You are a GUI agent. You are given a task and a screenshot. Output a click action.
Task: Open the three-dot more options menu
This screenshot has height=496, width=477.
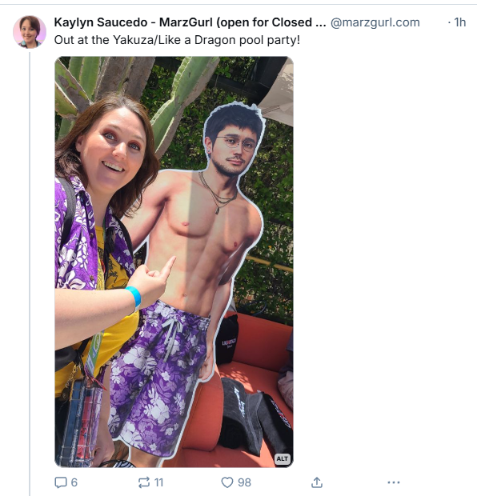point(394,482)
